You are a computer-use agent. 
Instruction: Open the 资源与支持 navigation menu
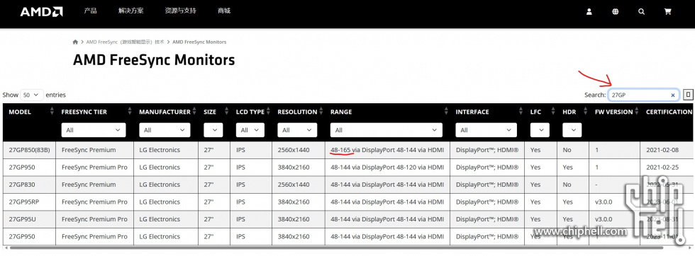[180, 11]
